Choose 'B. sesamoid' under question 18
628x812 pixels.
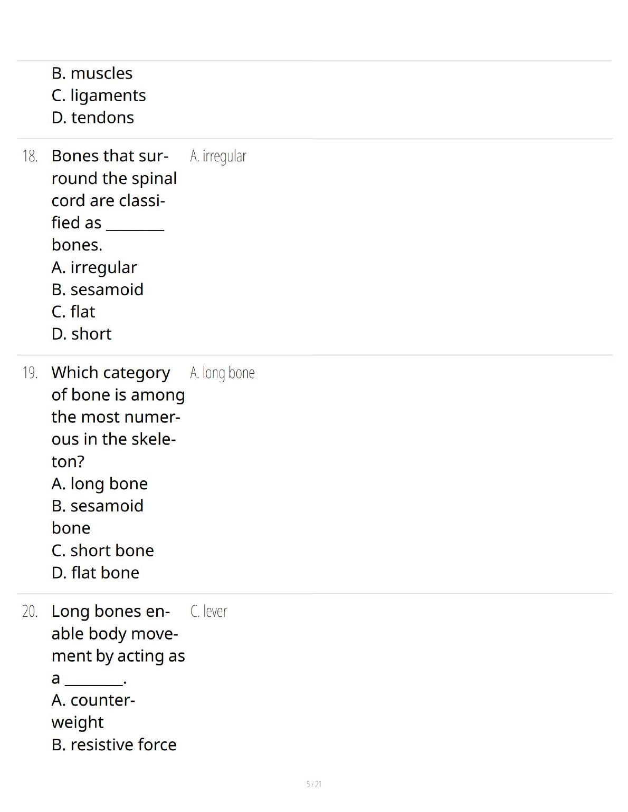(98, 289)
